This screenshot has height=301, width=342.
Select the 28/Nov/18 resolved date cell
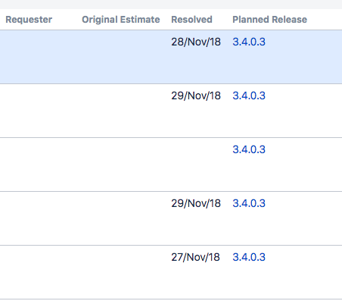click(x=196, y=42)
